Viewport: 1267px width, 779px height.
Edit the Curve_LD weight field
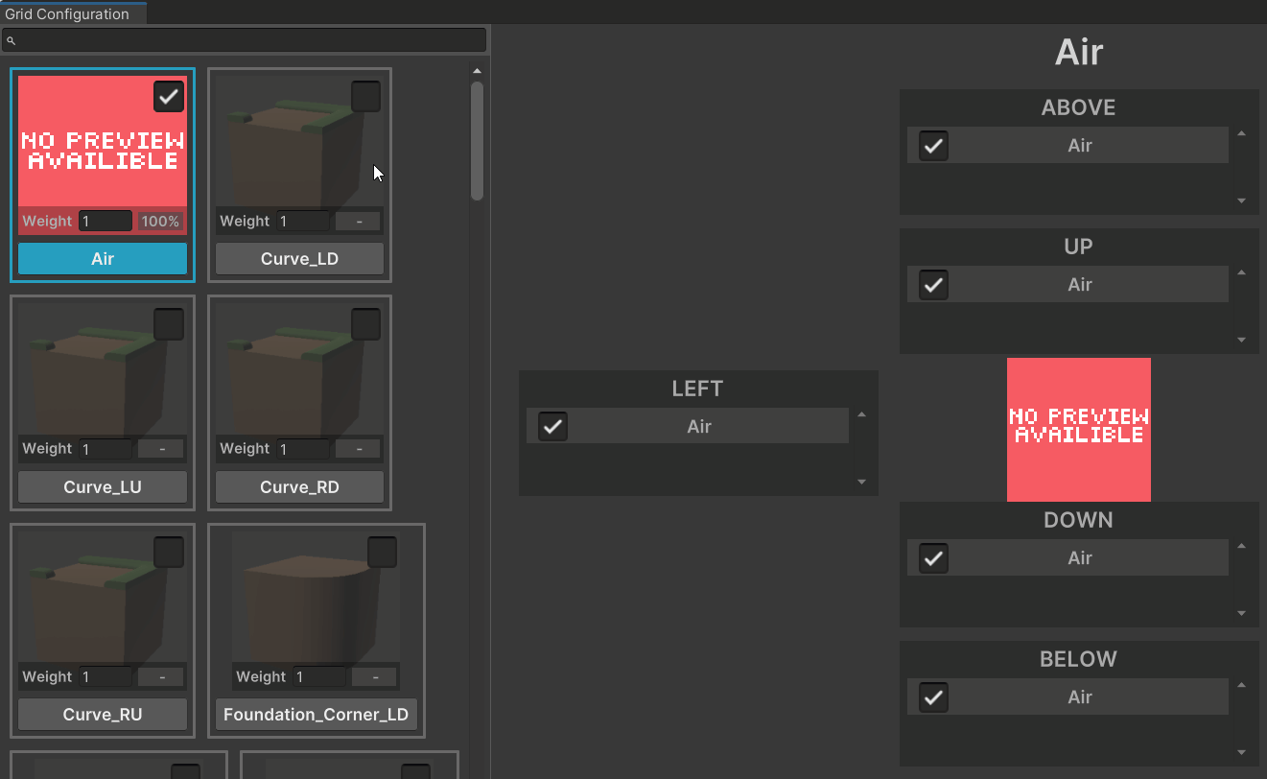[303, 221]
